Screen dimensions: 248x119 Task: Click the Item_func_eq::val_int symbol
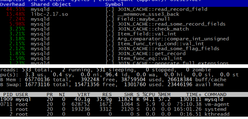coord(150,59)
